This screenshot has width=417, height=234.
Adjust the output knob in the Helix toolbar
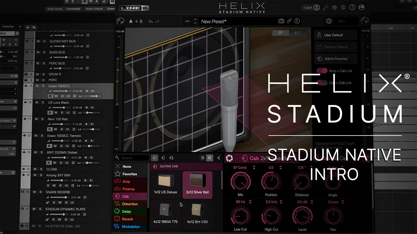click(x=365, y=21)
